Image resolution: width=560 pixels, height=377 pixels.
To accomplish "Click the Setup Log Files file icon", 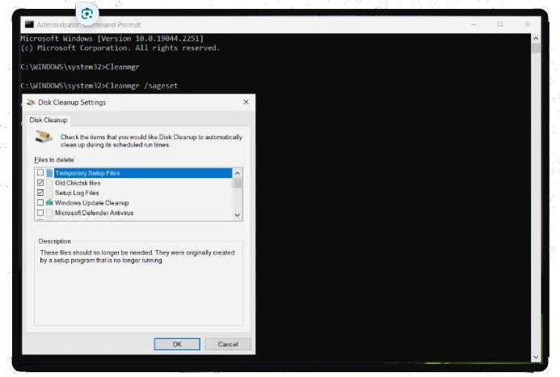I will (x=49, y=193).
